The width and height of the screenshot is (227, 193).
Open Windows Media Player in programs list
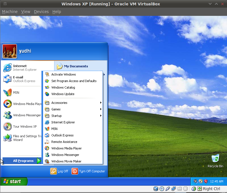click(73, 148)
